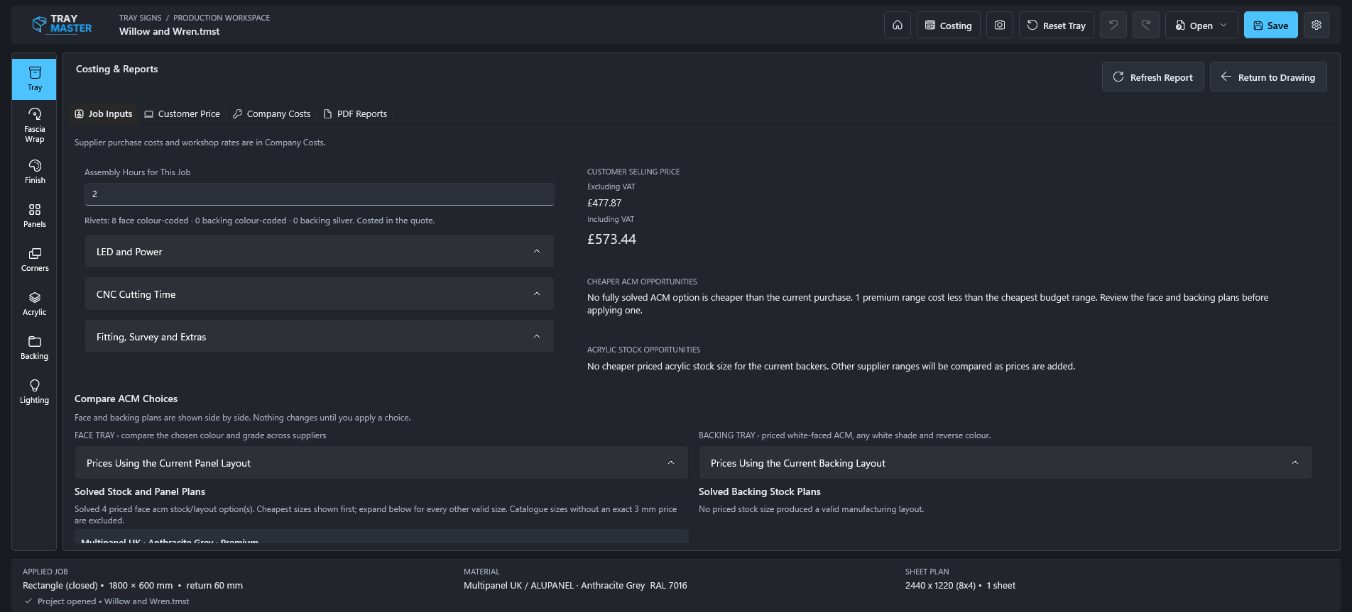The height and width of the screenshot is (612, 1352).
Task: Open the Corners sidebar section
Action: tap(34, 260)
